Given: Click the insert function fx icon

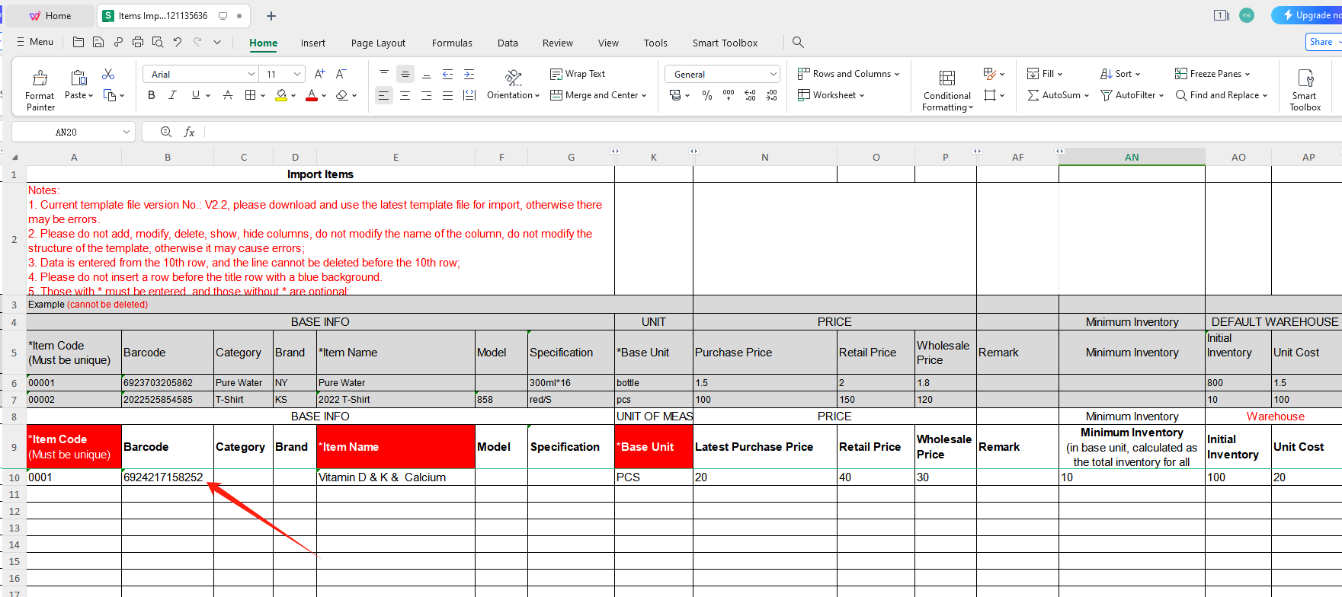Looking at the screenshot, I should pyautogui.click(x=189, y=132).
